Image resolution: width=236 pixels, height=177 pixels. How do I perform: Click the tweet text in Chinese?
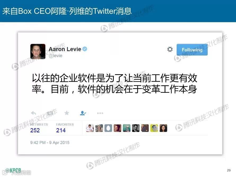pos(114,84)
